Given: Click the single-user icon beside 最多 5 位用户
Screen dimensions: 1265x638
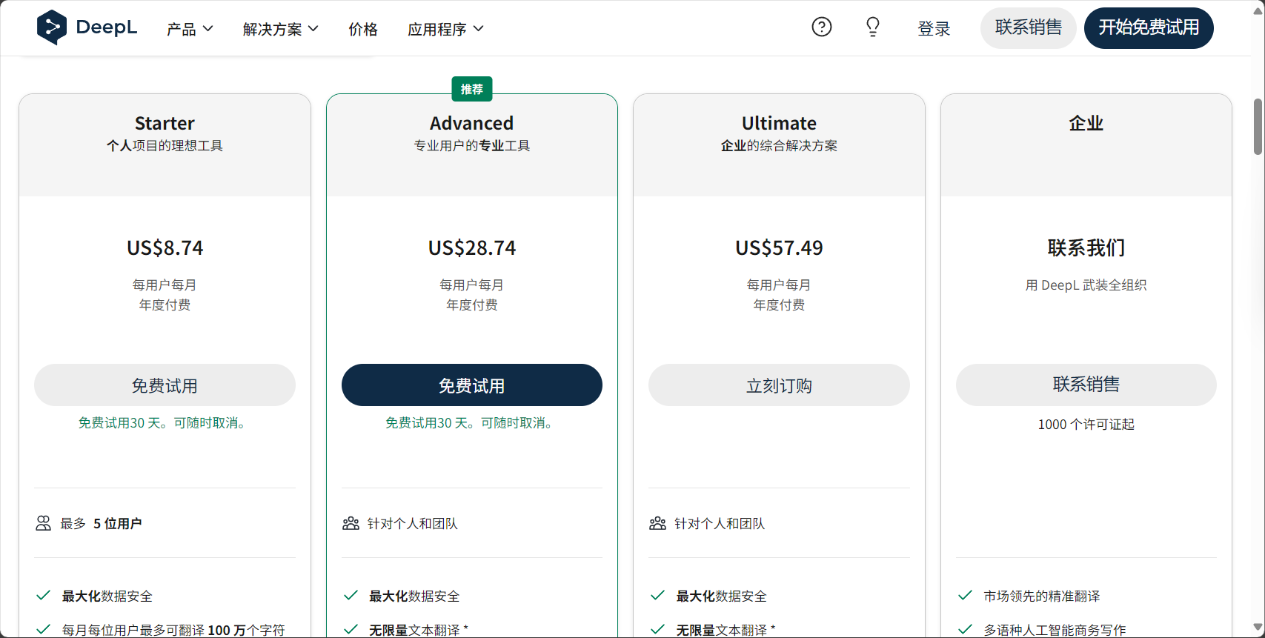Looking at the screenshot, I should coord(44,523).
